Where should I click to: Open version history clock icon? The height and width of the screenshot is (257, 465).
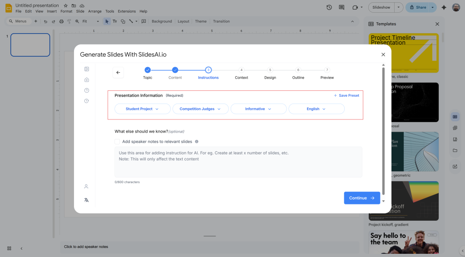(329, 7)
